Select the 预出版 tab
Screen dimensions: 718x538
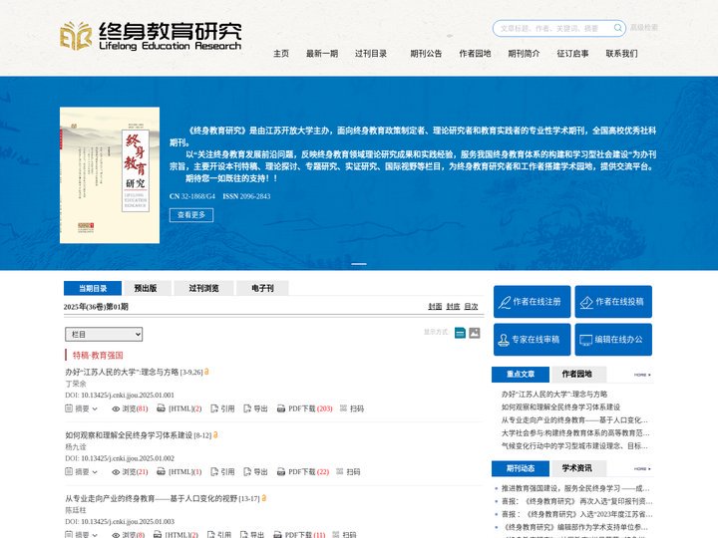[148, 288]
